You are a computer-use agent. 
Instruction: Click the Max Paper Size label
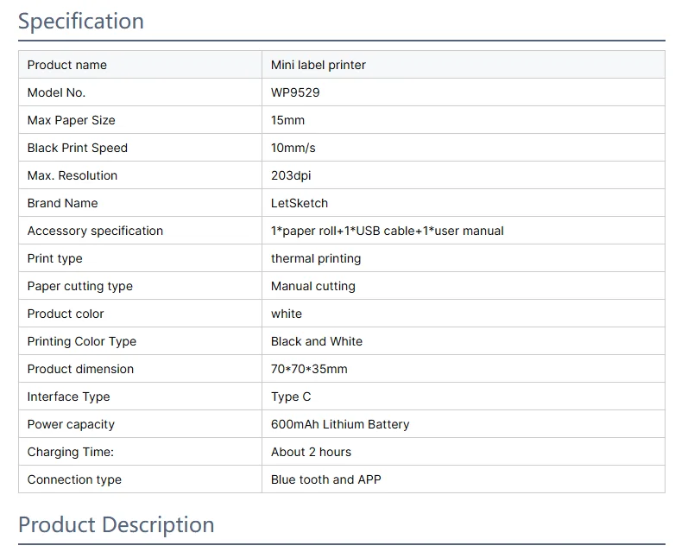coord(72,120)
